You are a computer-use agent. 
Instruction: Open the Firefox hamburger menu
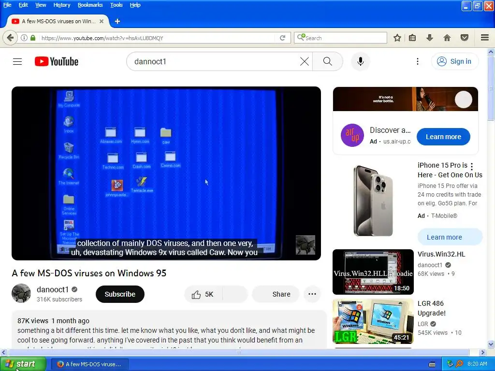pos(485,38)
